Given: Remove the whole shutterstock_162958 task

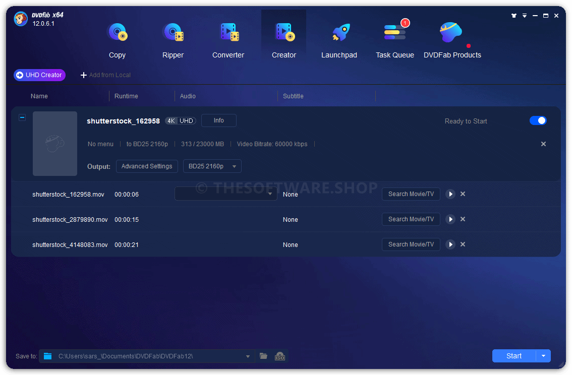Looking at the screenshot, I should coord(544,144).
